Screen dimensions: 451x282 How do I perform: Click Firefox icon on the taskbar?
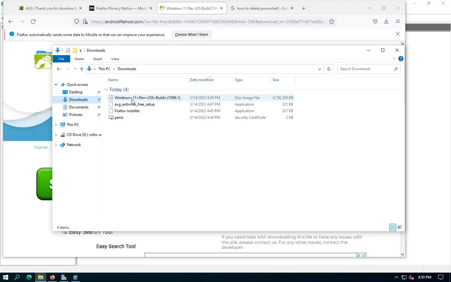52,277
